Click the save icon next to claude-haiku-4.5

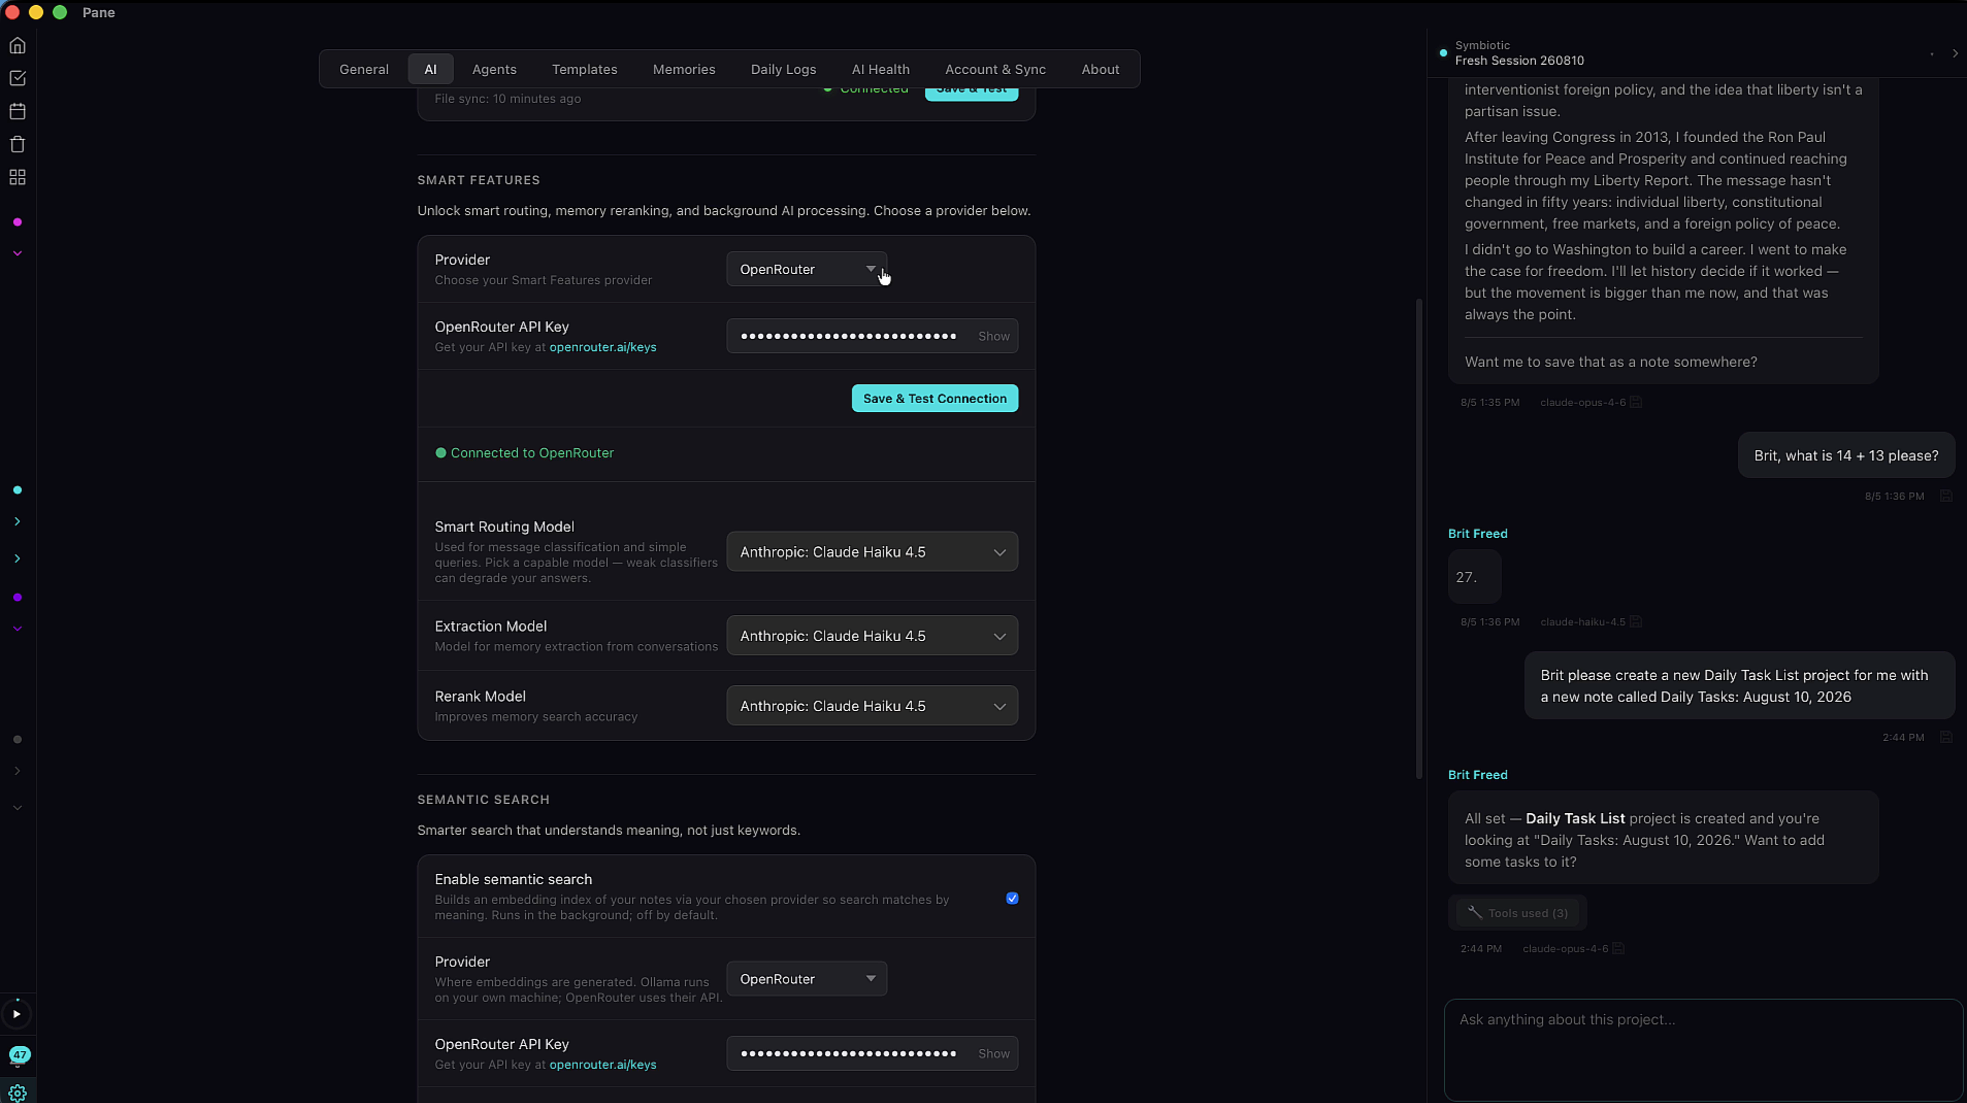(1635, 622)
